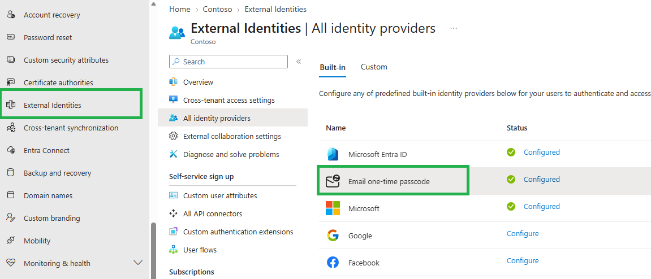This screenshot has width=651, height=279.
Task: Click the Custom user attributes icon
Action: pyautogui.click(x=174, y=195)
